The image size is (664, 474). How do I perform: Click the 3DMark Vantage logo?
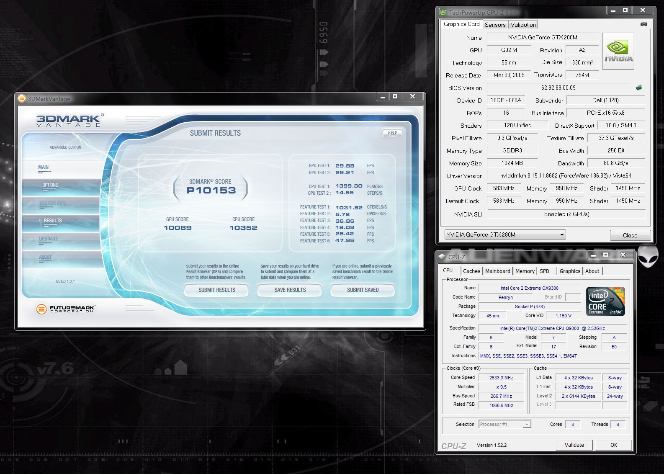69,120
